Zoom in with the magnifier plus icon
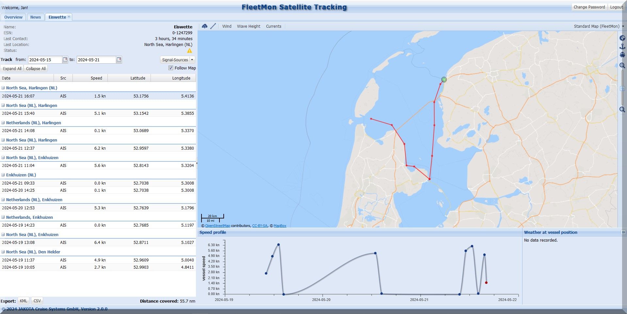Image resolution: width=627 pixels, height=314 pixels. click(622, 66)
